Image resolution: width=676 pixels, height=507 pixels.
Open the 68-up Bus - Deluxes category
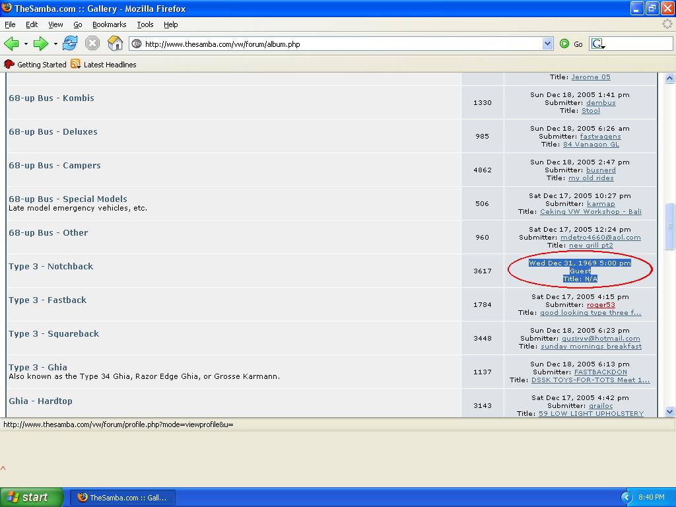point(53,131)
